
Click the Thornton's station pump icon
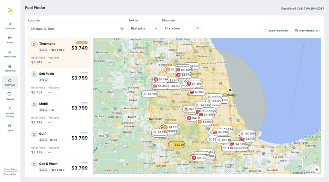click(x=34, y=44)
